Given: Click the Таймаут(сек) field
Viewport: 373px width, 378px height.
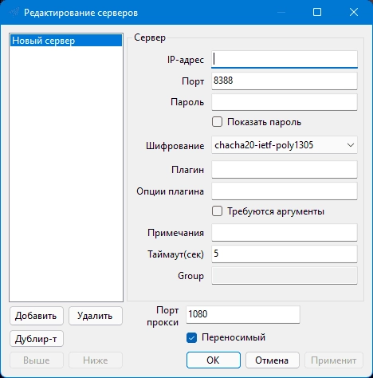Looking at the screenshot, I should (x=285, y=254).
